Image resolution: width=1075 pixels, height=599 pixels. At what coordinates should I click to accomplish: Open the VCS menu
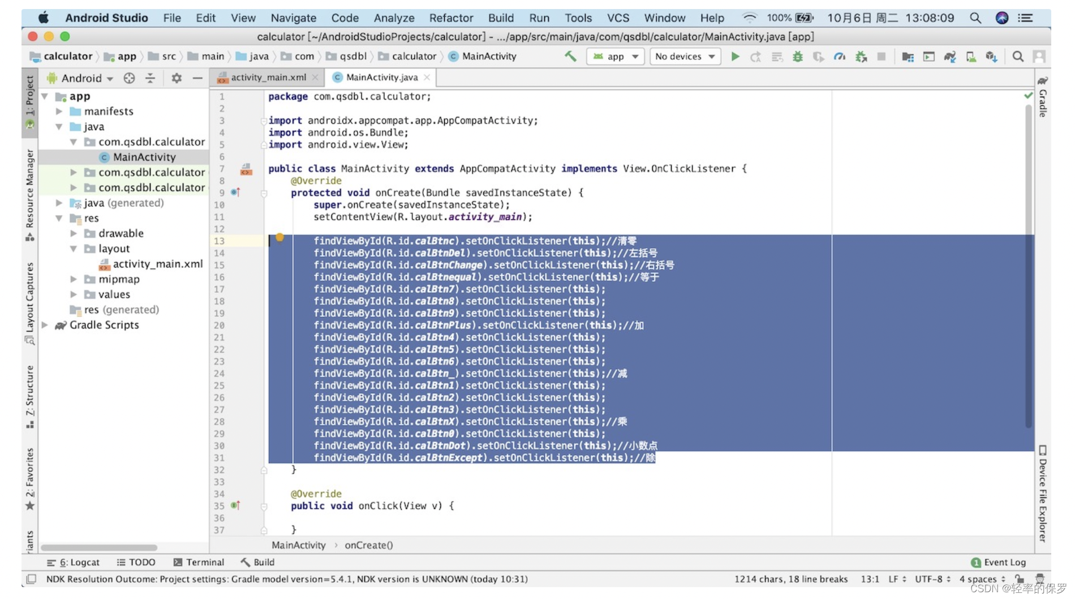(618, 18)
